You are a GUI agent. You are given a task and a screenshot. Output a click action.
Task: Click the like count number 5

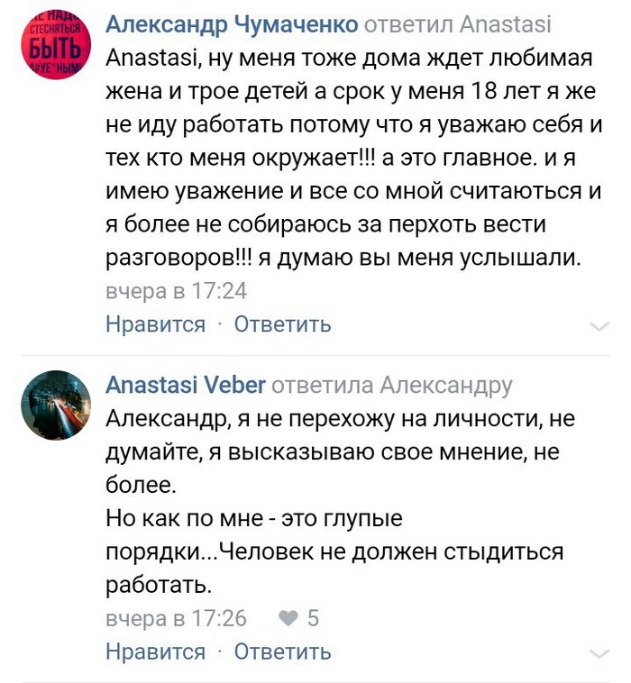coord(313,619)
